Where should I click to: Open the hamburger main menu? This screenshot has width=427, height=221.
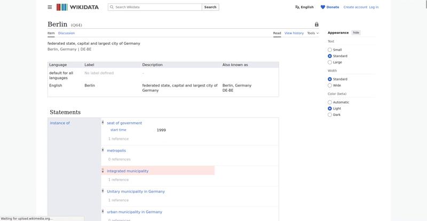point(50,7)
